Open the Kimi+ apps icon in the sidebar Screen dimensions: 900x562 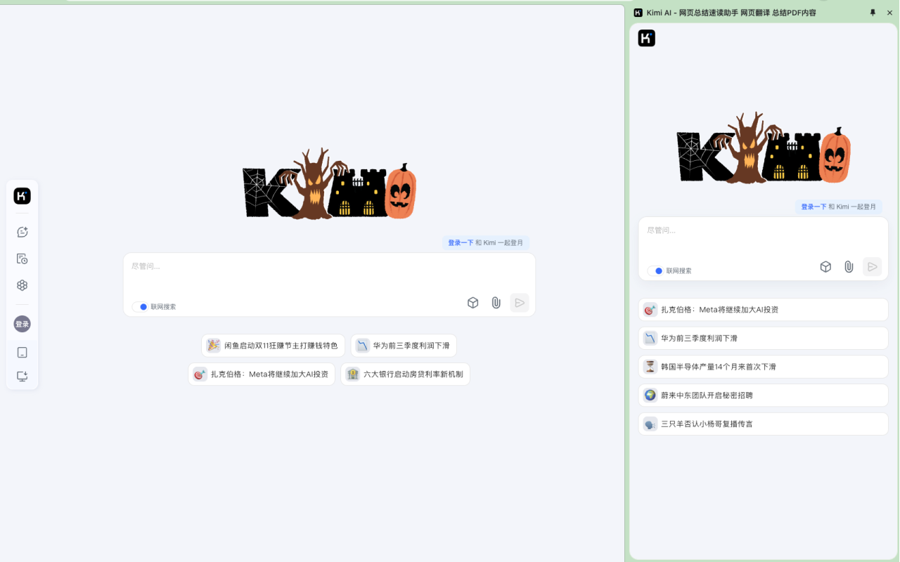pyautogui.click(x=22, y=285)
